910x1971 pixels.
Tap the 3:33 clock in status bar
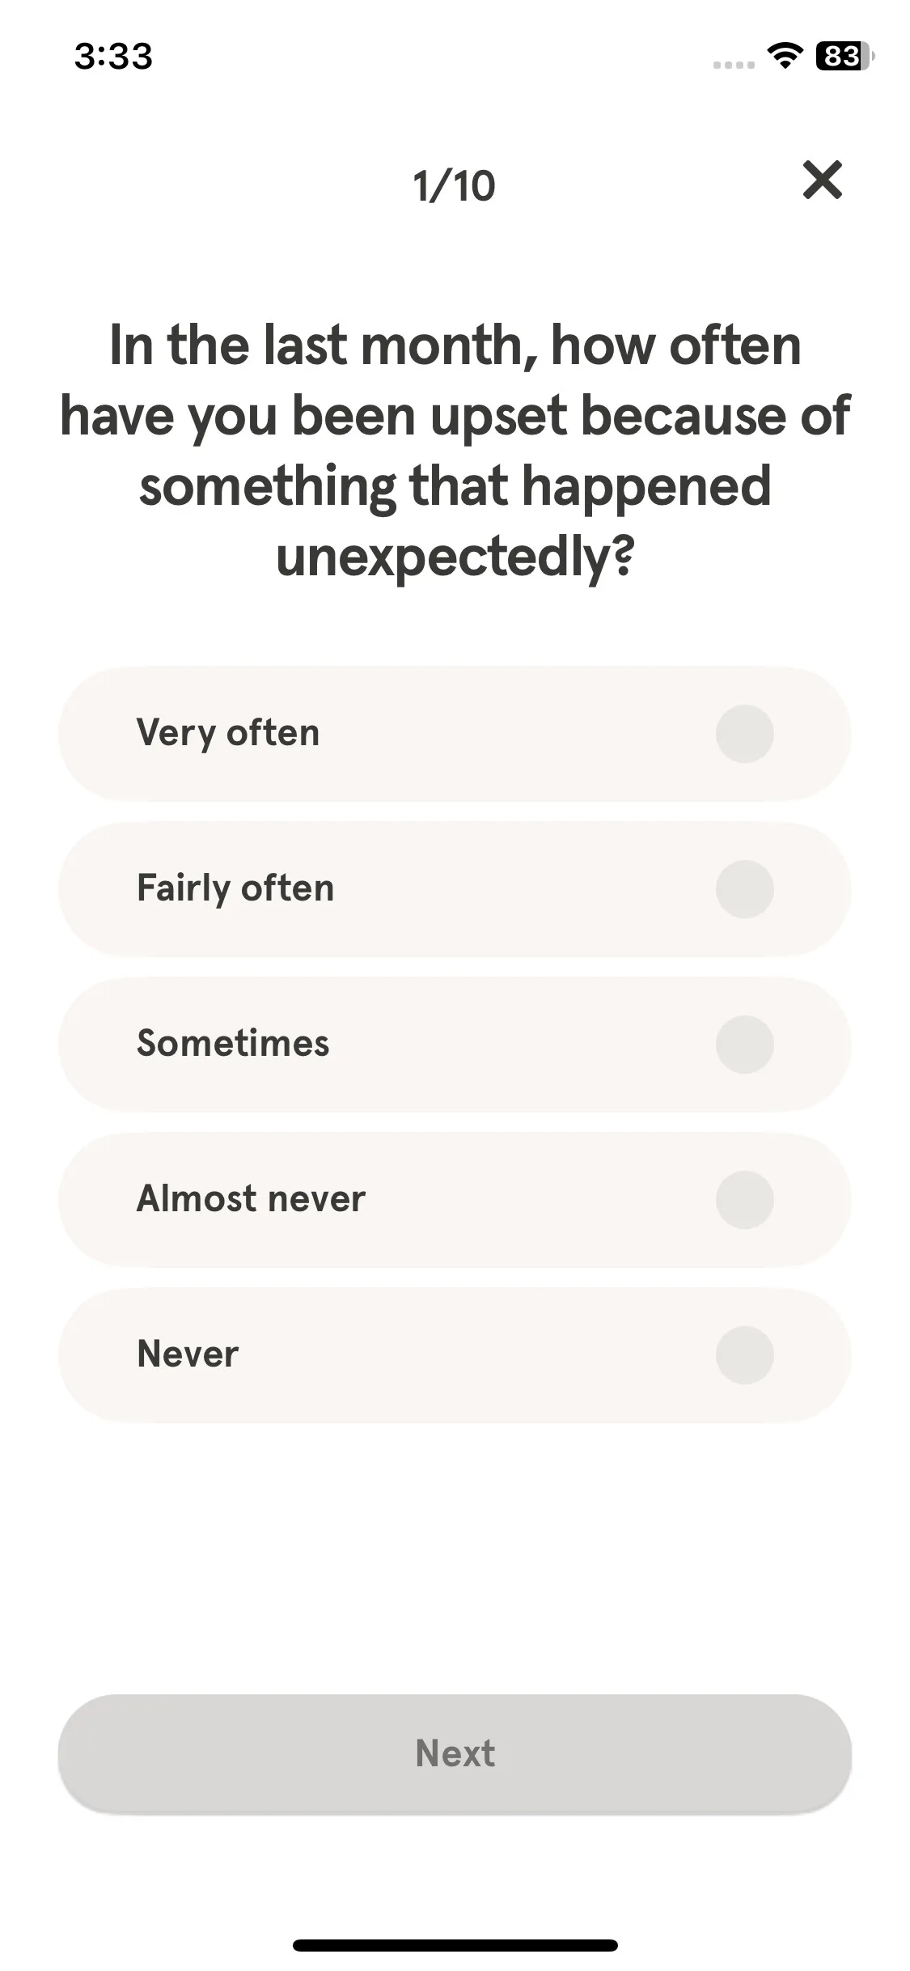[113, 56]
